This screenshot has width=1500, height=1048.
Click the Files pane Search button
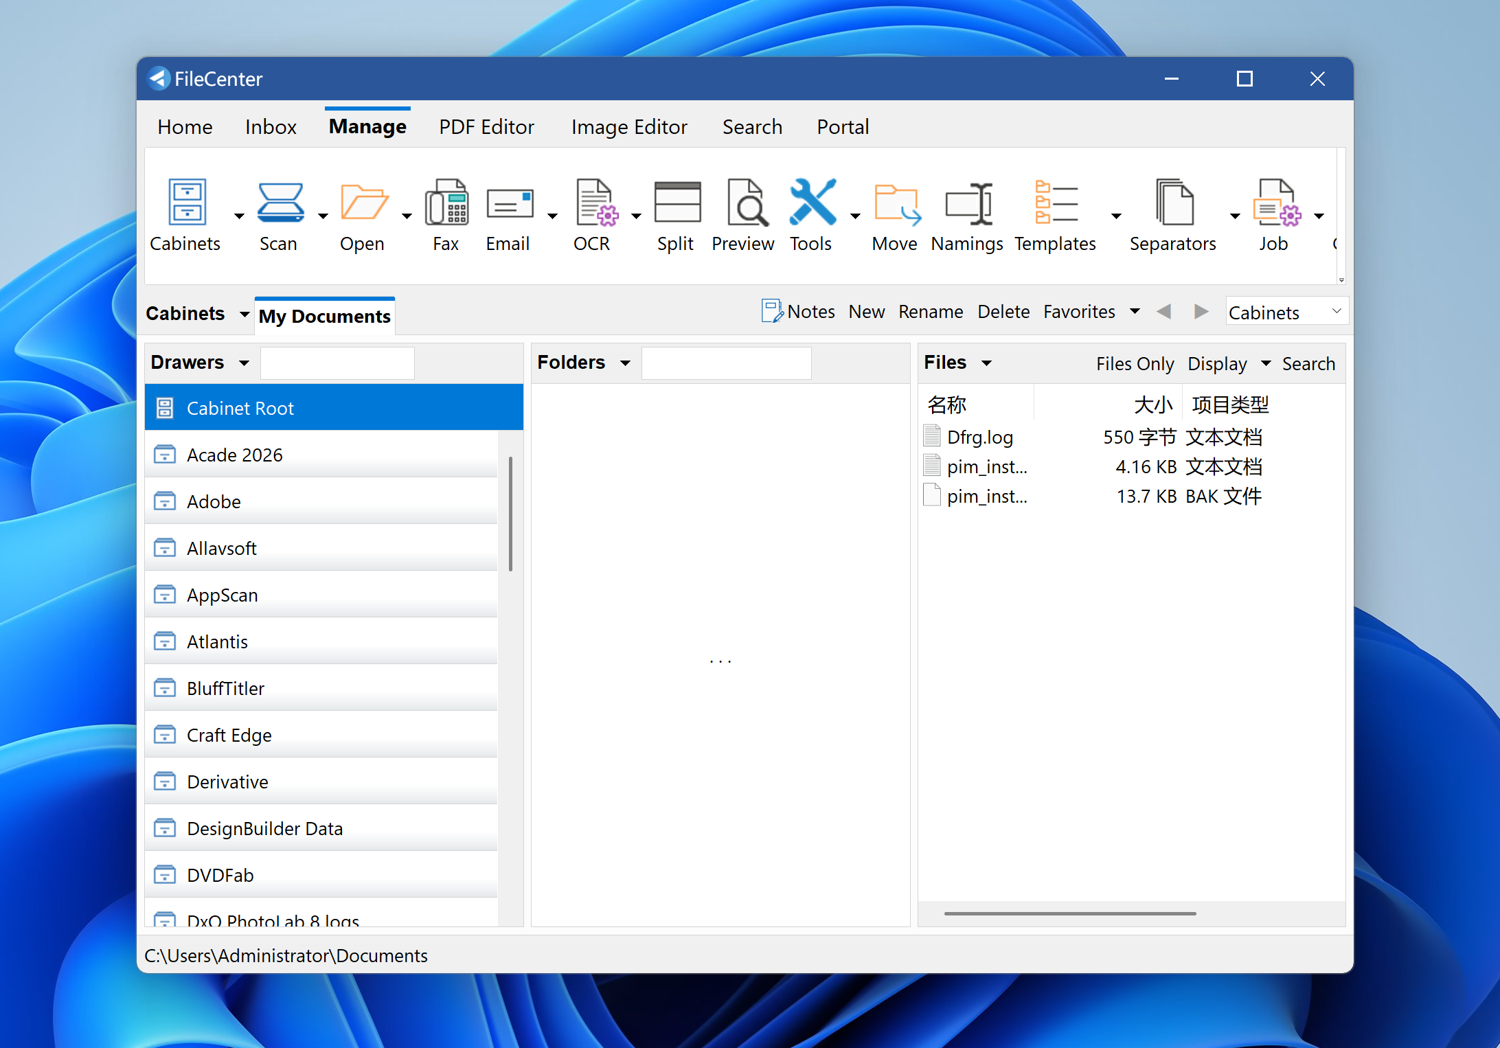coord(1308,363)
